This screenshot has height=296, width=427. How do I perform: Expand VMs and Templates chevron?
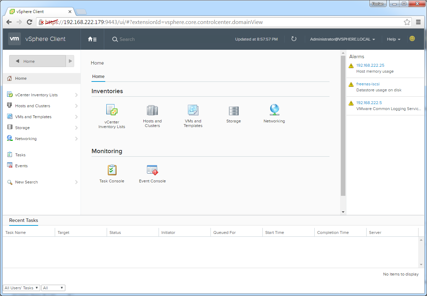point(76,117)
